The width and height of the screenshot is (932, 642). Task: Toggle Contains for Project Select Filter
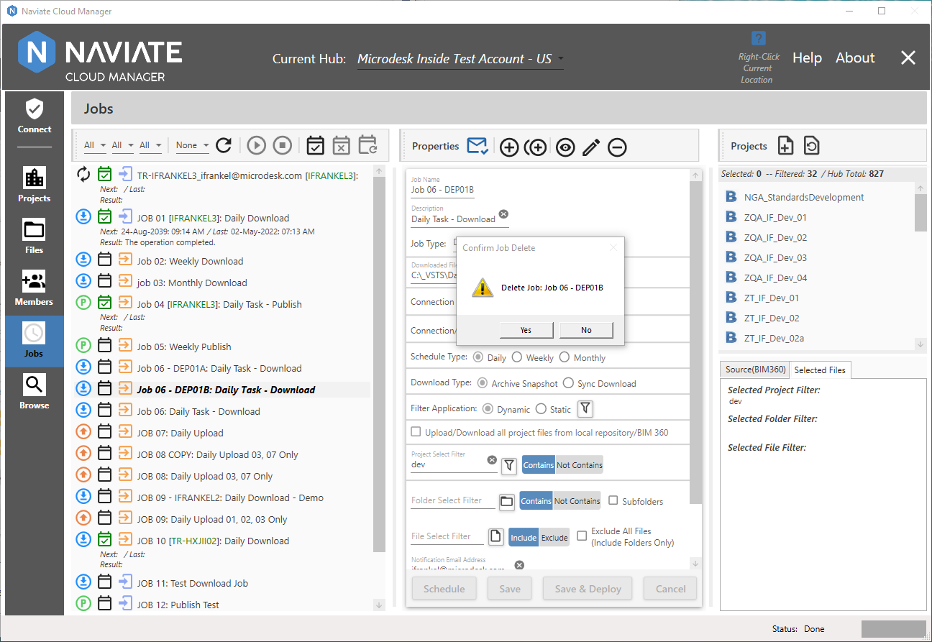coord(539,465)
